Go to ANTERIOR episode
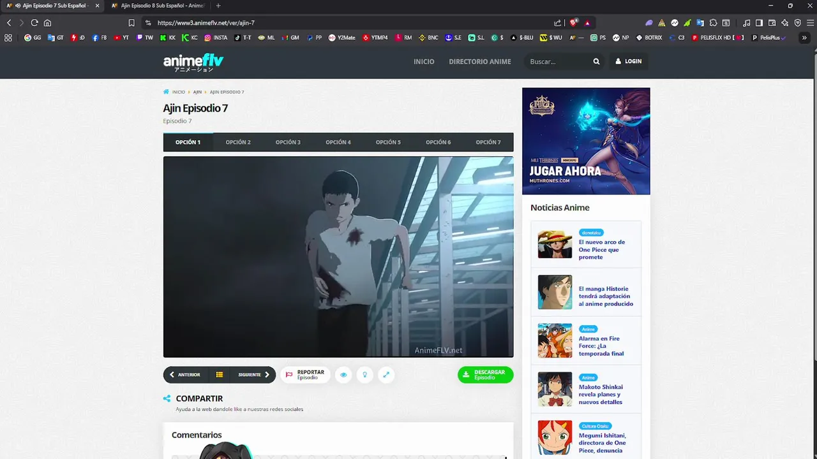The height and width of the screenshot is (459, 817). click(x=185, y=375)
